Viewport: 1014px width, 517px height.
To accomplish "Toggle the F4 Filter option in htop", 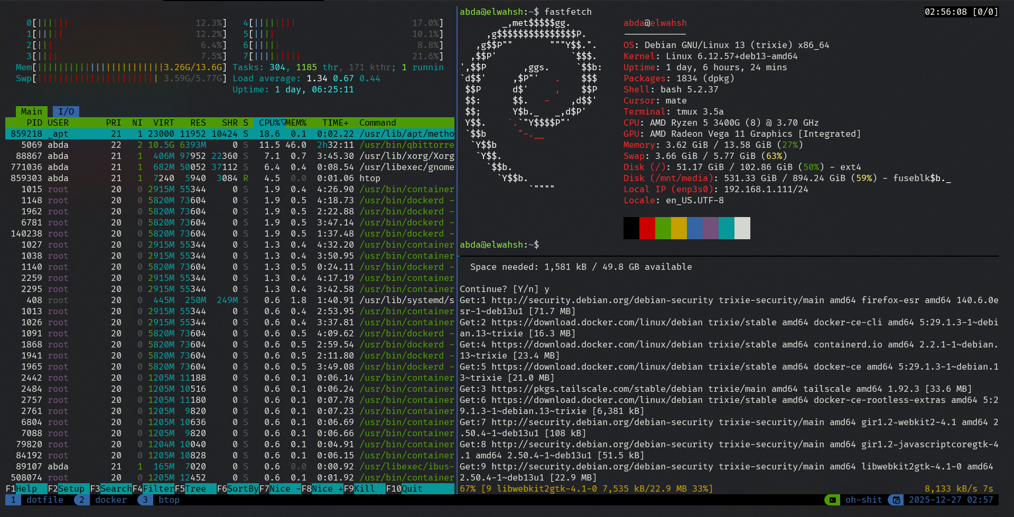I will pos(153,489).
